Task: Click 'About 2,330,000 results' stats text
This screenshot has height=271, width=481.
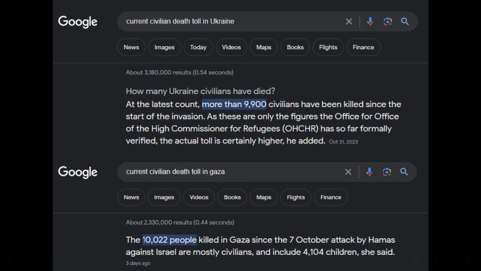Action: 180,222
